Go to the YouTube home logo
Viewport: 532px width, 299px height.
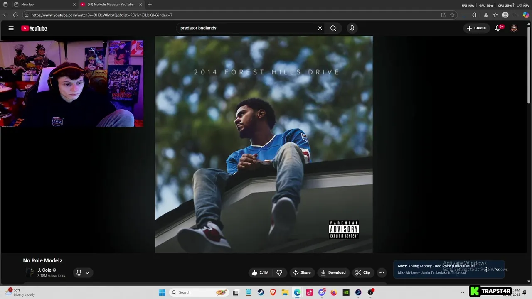click(x=34, y=28)
